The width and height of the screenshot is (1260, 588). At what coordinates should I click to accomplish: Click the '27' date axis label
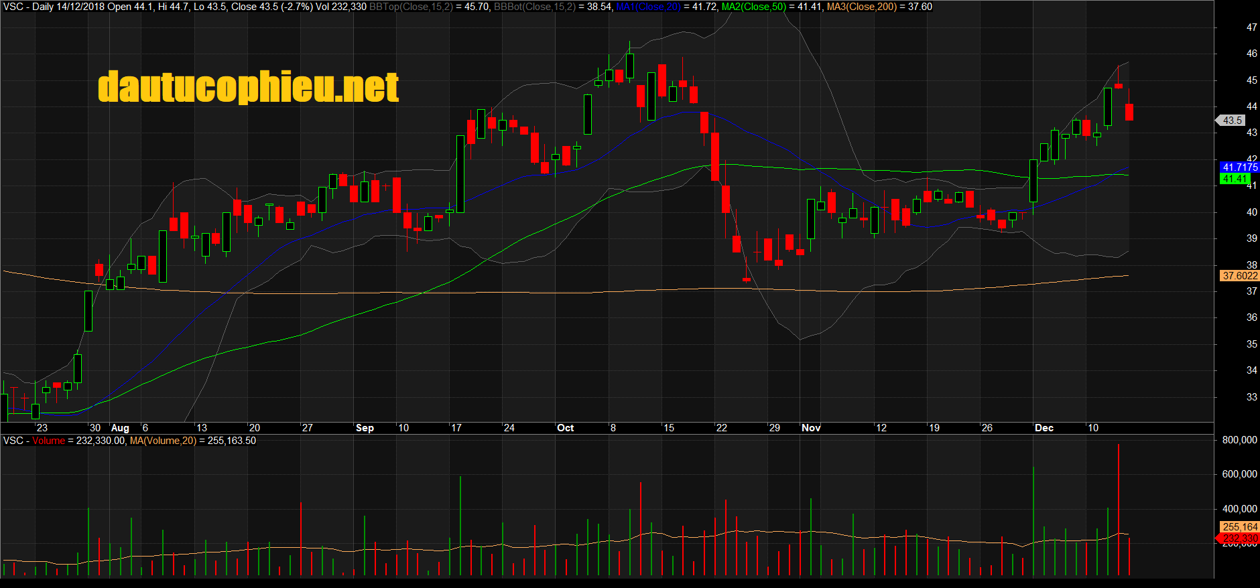307,428
